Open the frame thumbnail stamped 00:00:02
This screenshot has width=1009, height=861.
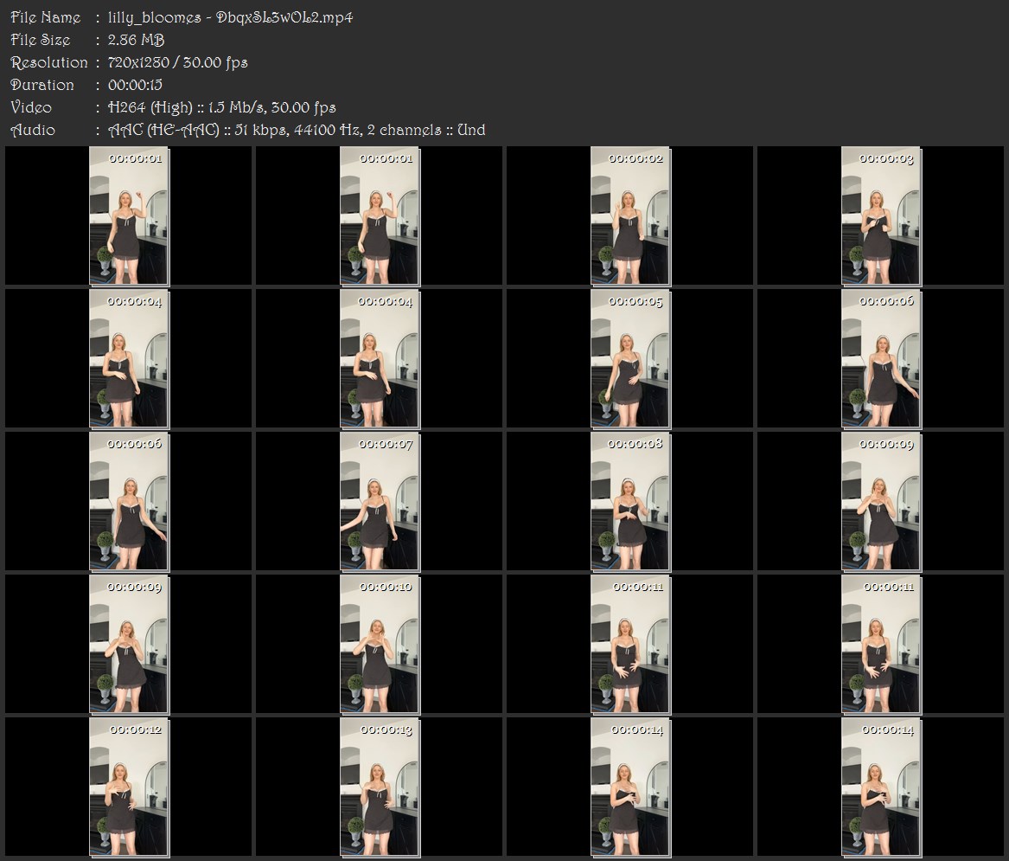click(630, 215)
